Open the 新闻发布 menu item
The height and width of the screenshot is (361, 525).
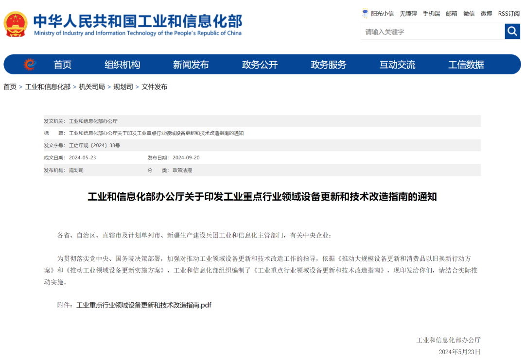pyautogui.click(x=191, y=64)
